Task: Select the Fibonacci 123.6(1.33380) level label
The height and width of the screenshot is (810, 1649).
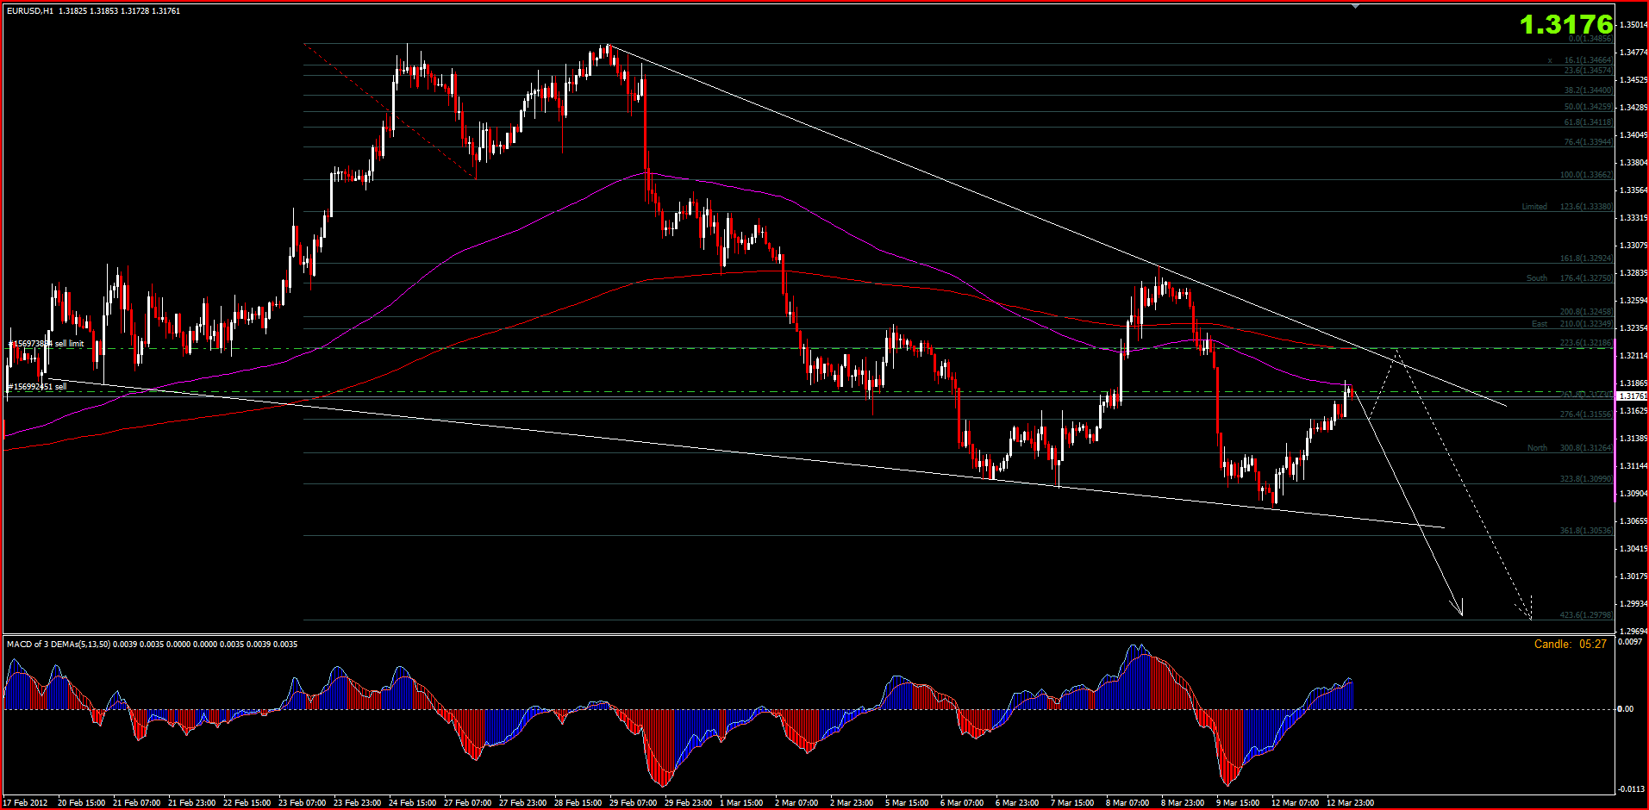Action: tap(1586, 207)
